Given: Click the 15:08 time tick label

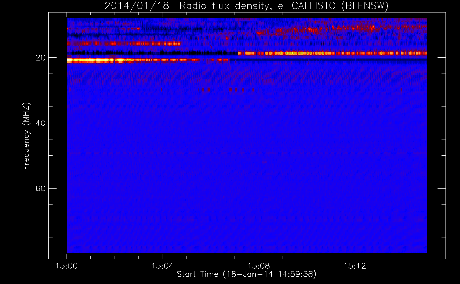Looking at the screenshot, I should pos(259,266).
